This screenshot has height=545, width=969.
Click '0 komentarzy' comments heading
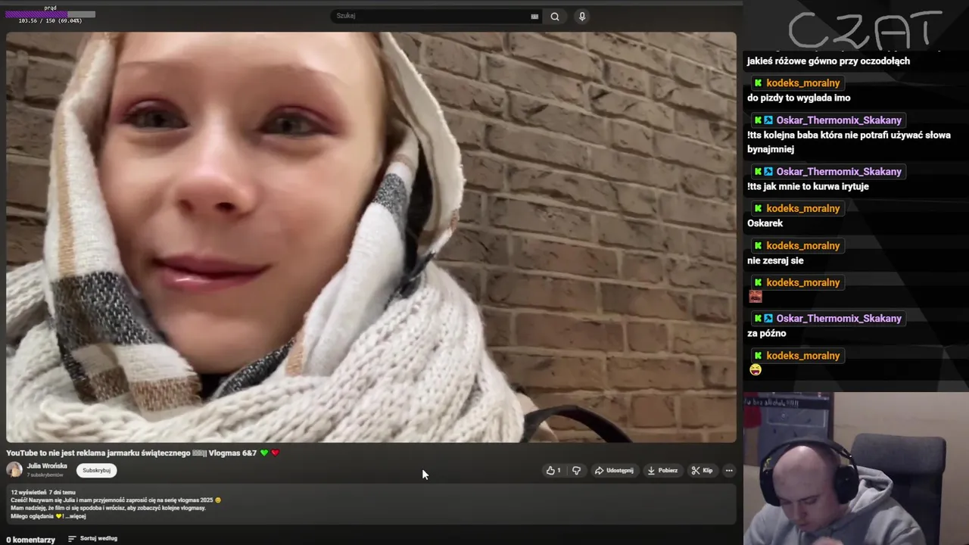tap(30, 540)
